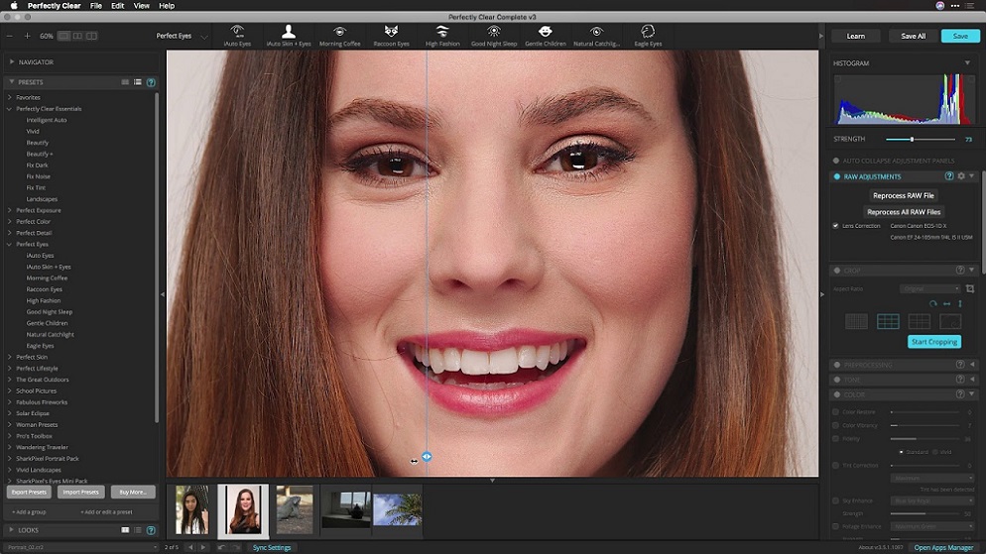This screenshot has width=986, height=554.
Task: Toggle the Preprocessing panel enable dot
Action: point(837,365)
